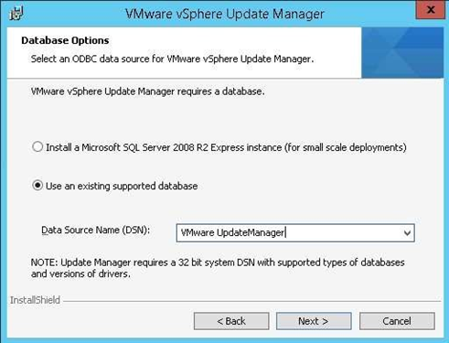Click the Data Source Name (DSN) label
The width and height of the screenshot is (449, 343).
(x=96, y=230)
